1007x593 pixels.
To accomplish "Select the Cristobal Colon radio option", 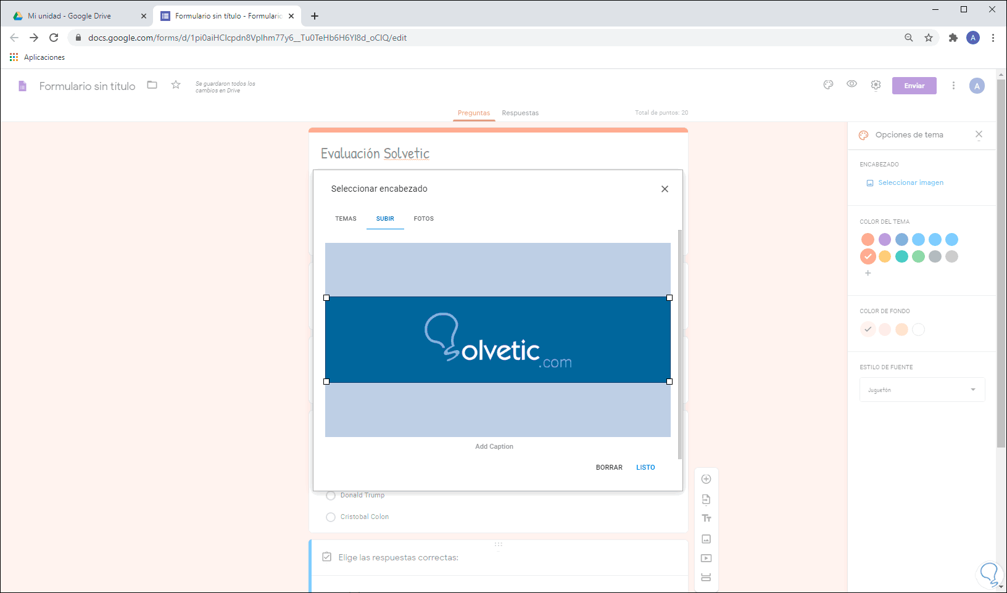I will click(331, 517).
